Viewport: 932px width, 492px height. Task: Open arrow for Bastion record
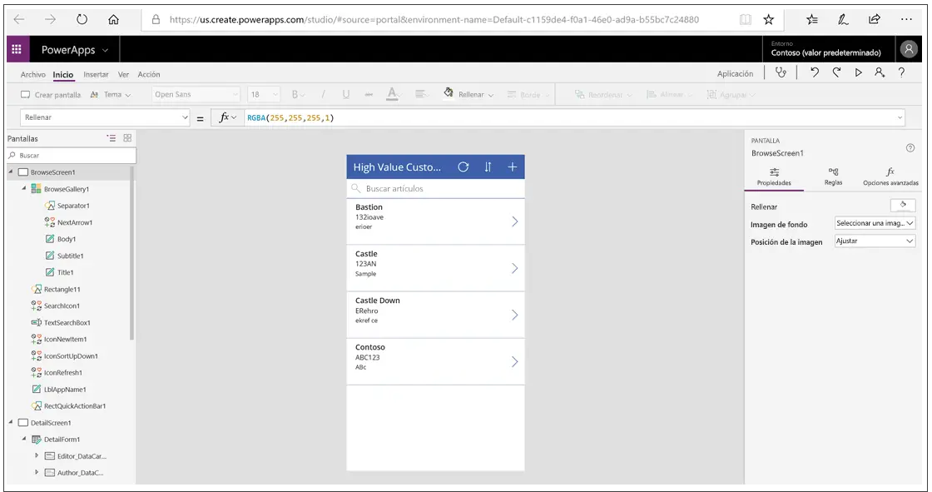pyautogui.click(x=515, y=221)
